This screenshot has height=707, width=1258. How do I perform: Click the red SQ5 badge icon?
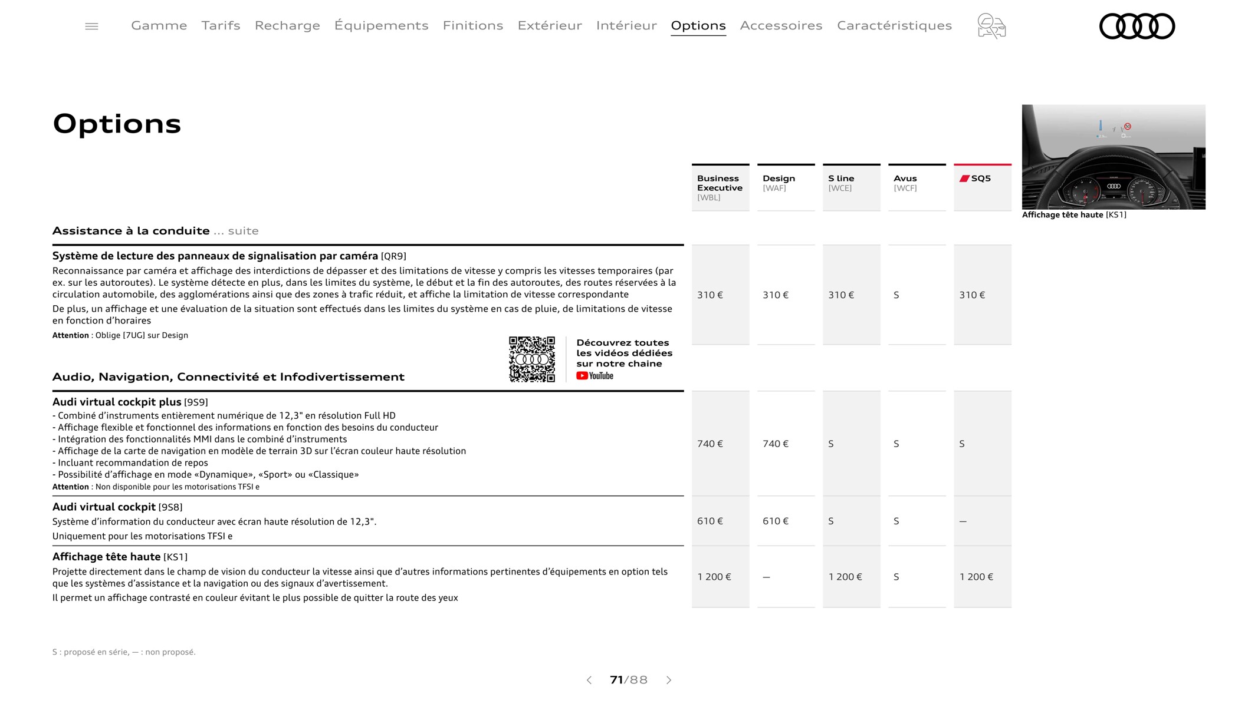coord(964,179)
